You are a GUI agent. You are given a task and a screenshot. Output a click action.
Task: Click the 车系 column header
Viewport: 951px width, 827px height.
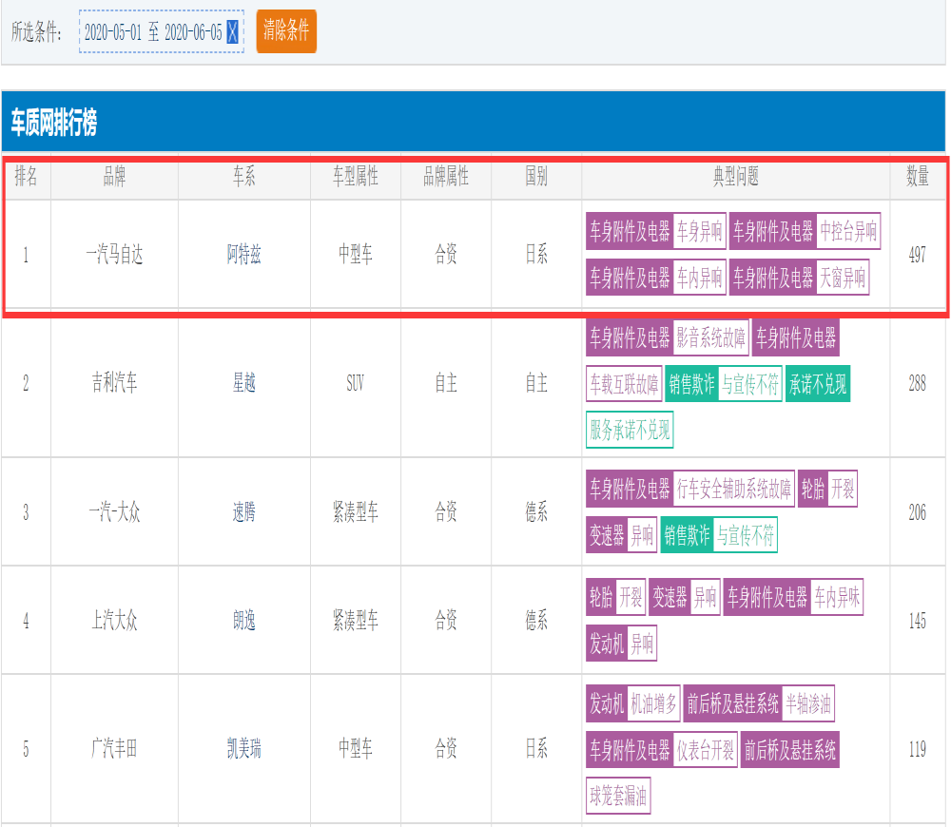pyautogui.click(x=243, y=177)
